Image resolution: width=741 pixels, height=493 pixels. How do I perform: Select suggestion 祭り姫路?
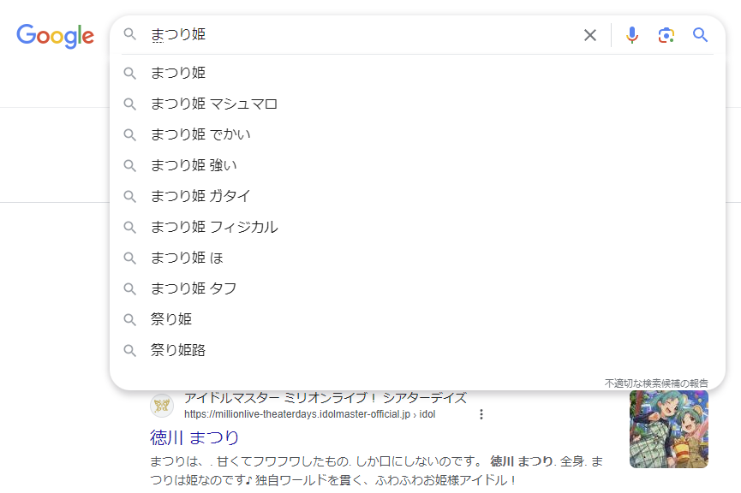417,350
